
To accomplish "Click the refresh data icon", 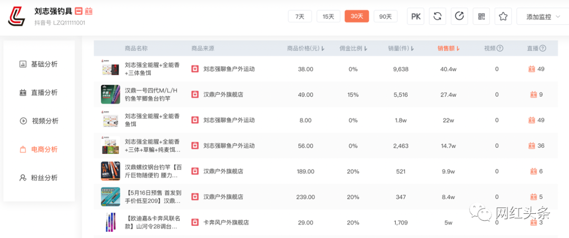I will pos(437,16).
